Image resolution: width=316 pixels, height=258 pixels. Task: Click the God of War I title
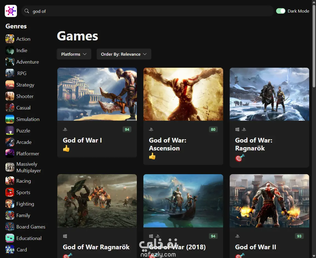(x=82, y=140)
